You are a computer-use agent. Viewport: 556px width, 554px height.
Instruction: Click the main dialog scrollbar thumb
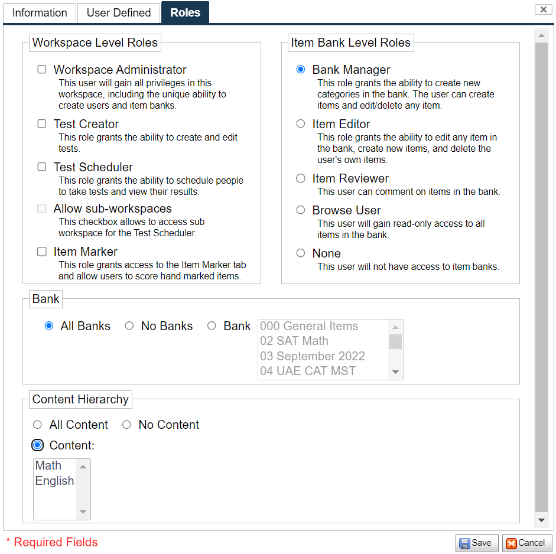tap(541, 278)
